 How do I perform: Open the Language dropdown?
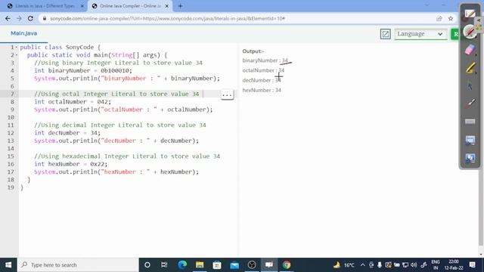(420, 34)
